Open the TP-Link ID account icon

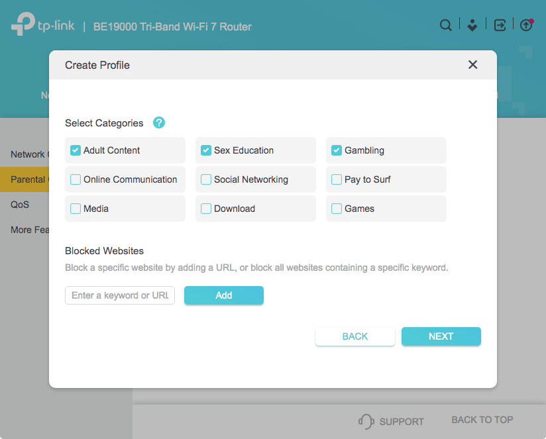pos(472,24)
